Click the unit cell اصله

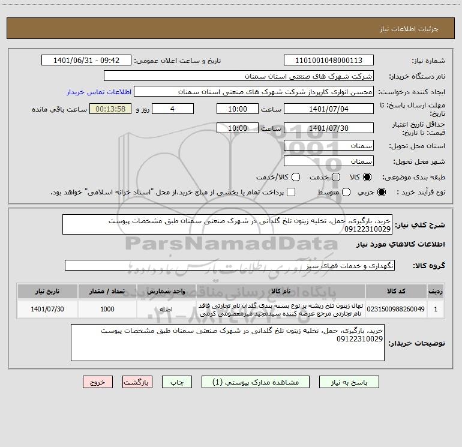(166, 309)
